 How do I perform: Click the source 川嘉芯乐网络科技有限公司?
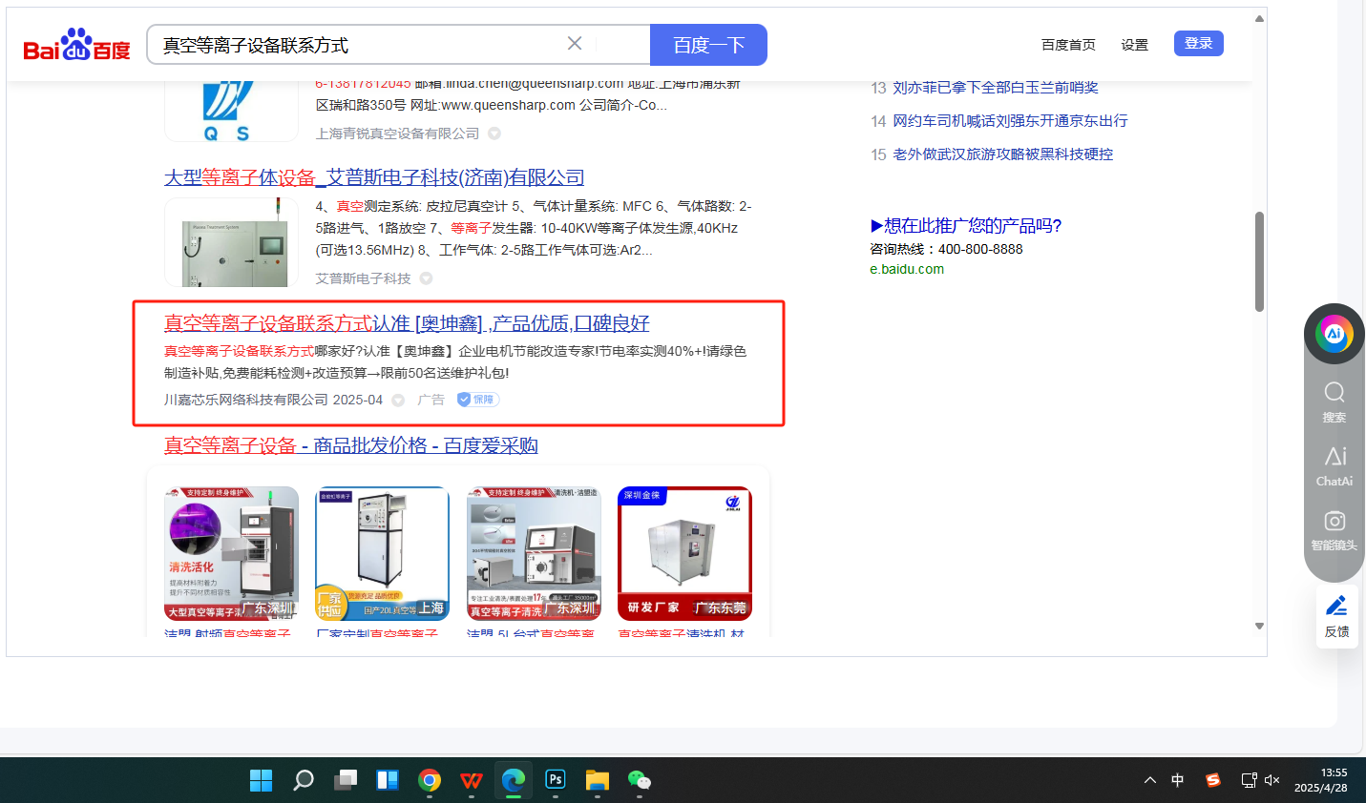pos(246,400)
